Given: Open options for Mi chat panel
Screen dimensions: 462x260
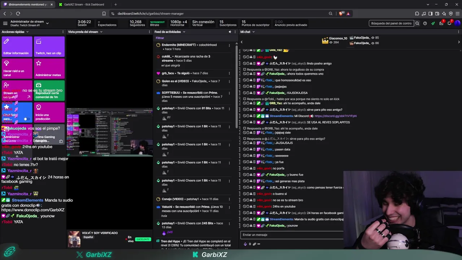Looking at the screenshot, I should click(459, 32).
